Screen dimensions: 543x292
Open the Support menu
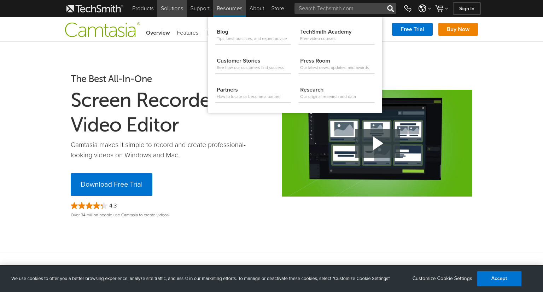[200, 8]
